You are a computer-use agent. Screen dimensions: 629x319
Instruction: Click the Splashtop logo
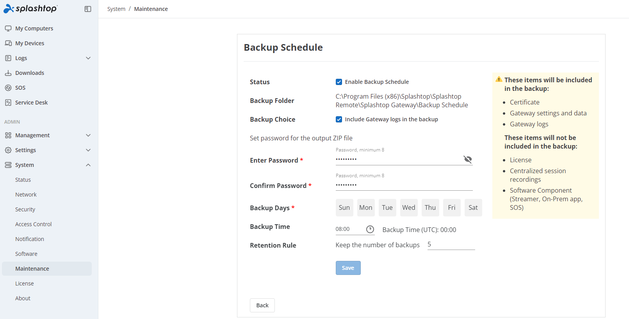point(30,9)
